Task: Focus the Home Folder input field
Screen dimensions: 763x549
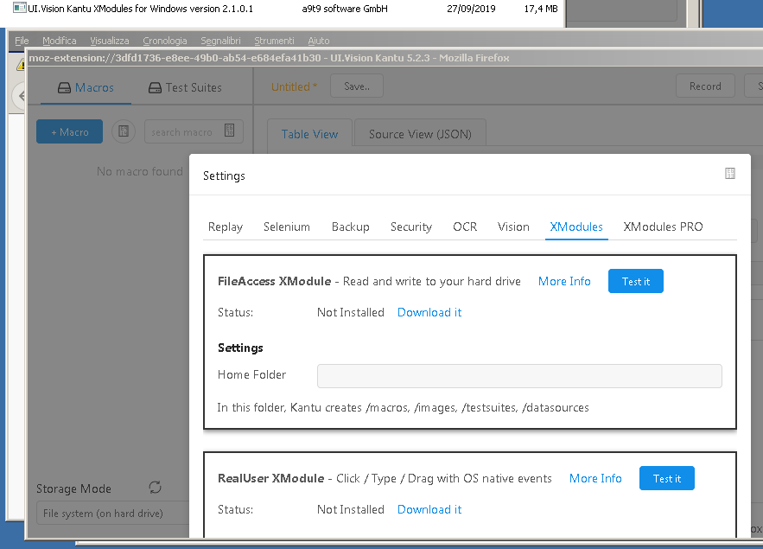Action: [x=519, y=376]
